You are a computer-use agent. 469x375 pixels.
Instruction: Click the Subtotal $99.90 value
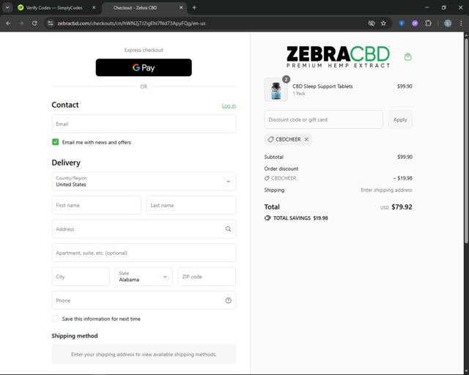405,157
